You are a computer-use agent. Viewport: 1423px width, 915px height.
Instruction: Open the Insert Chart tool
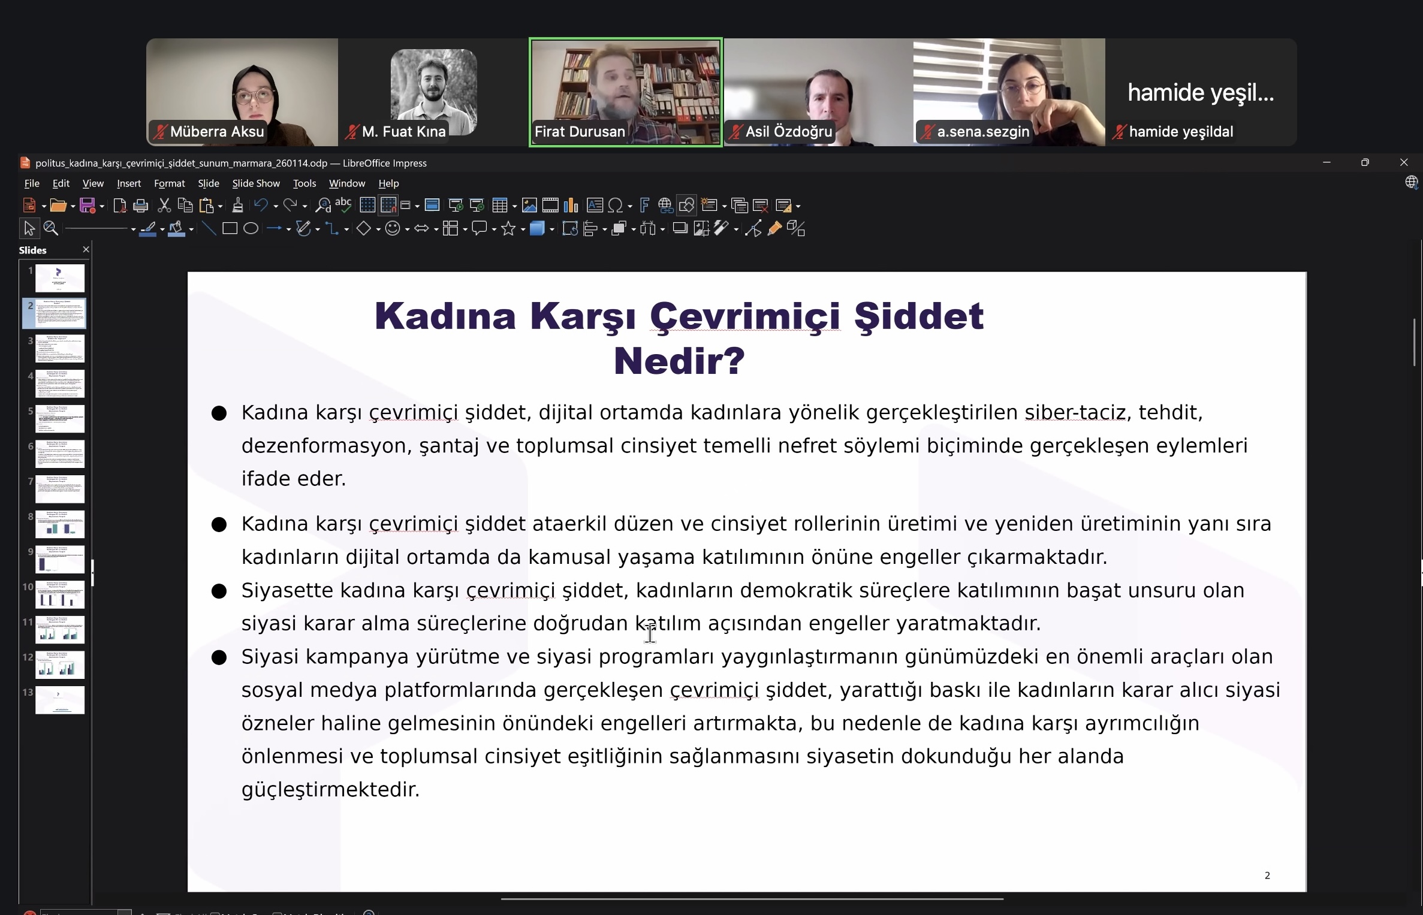point(571,205)
